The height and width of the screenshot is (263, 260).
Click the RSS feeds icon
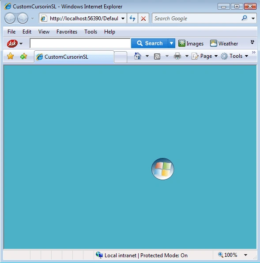(157, 56)
